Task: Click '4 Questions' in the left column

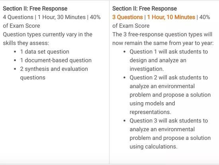Action: click(x=18, y=17)
